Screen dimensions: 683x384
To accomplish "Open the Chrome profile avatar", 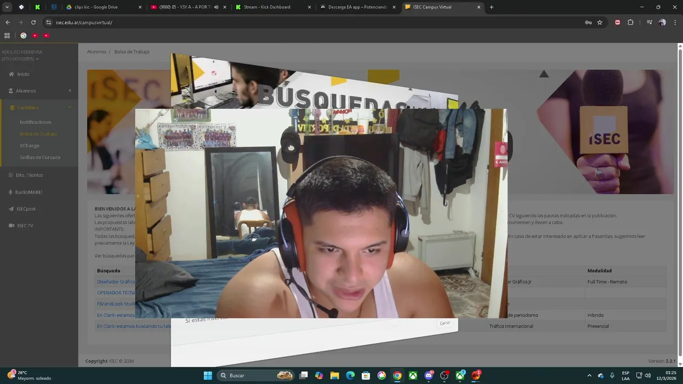I will coord(662,22).
